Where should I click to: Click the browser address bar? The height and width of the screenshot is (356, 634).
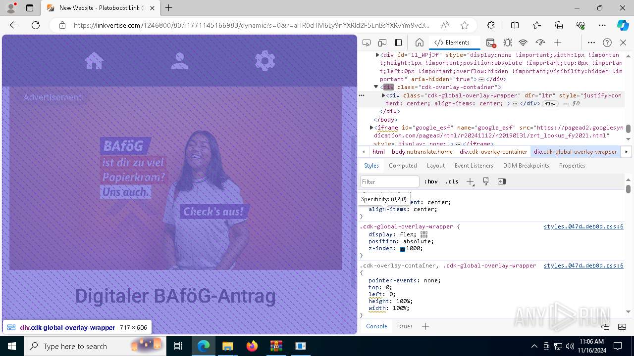pos(251,25)
